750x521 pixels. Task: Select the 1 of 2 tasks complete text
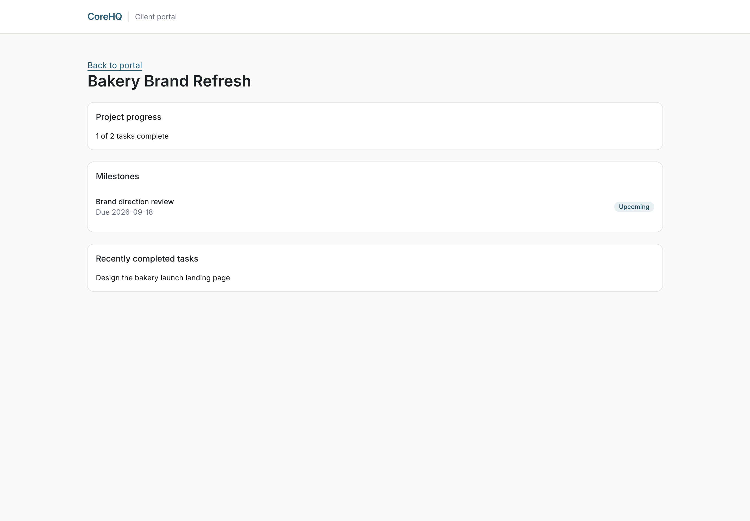pos(132,136)
